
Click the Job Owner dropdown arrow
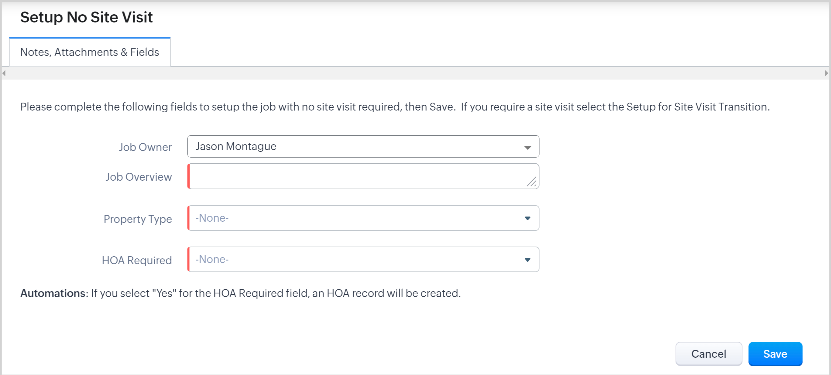click(x=527, y=148)
